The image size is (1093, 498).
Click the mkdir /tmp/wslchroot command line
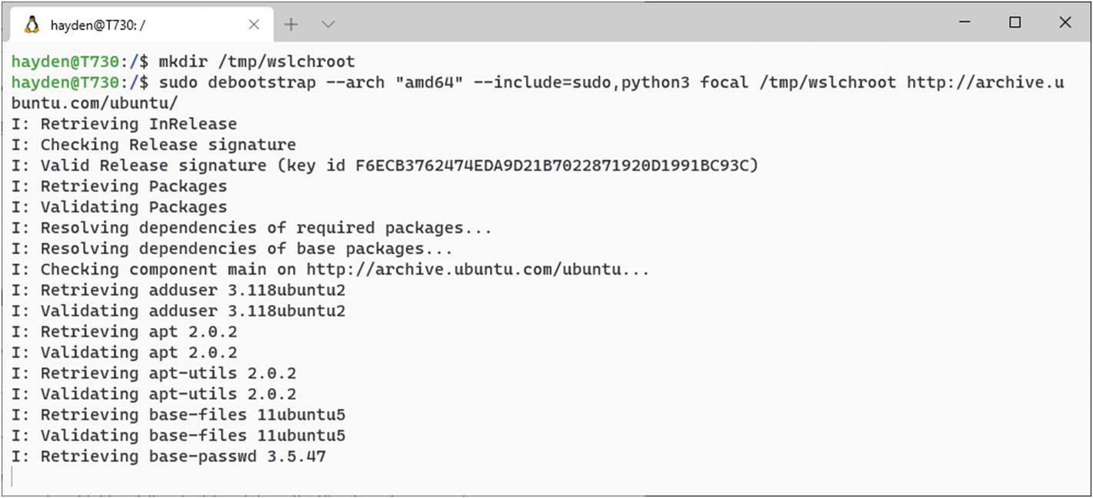[183, 62]
